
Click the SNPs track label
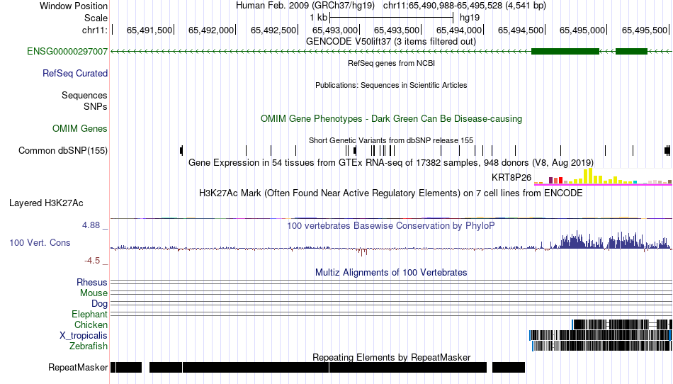pyautogui.click(x=96, y=106)
